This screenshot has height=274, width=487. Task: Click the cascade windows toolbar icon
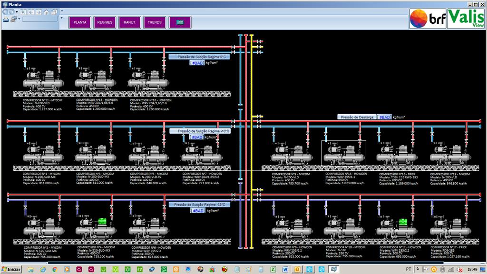[x=54, y=12]
